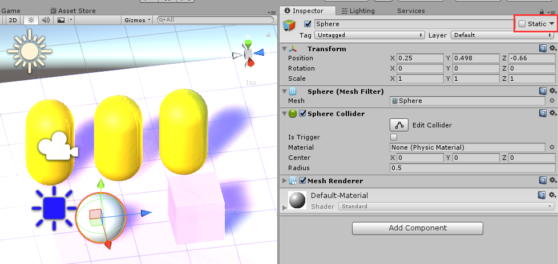Click the red X axis arrow handle

(108, 245)
